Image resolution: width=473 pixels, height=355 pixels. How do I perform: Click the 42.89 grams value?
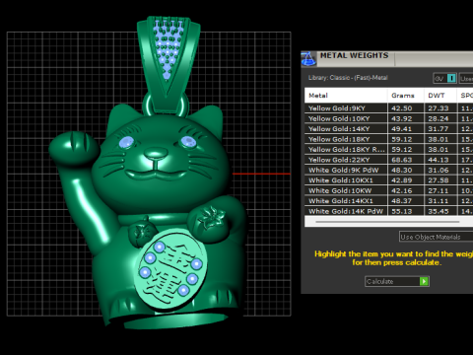(x=401, y=180)
